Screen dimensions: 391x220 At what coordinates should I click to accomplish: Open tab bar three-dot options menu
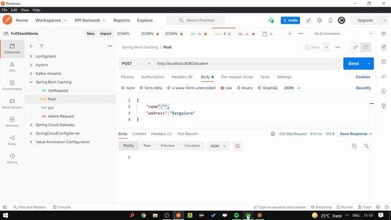point(301,34)
